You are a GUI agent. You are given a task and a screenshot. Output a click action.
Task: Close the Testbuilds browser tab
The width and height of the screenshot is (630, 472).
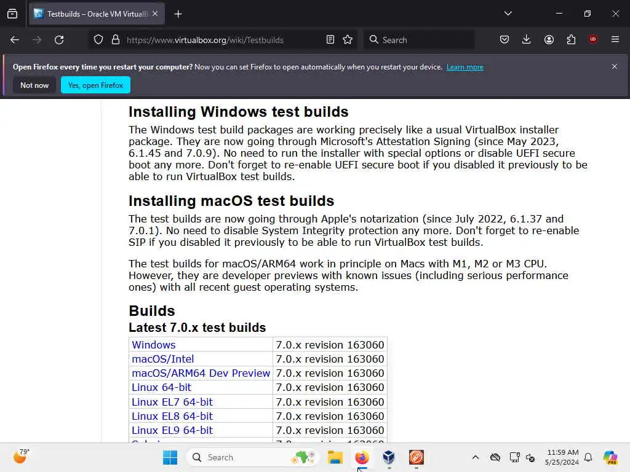pyautogui.click(x=155, y=14)
